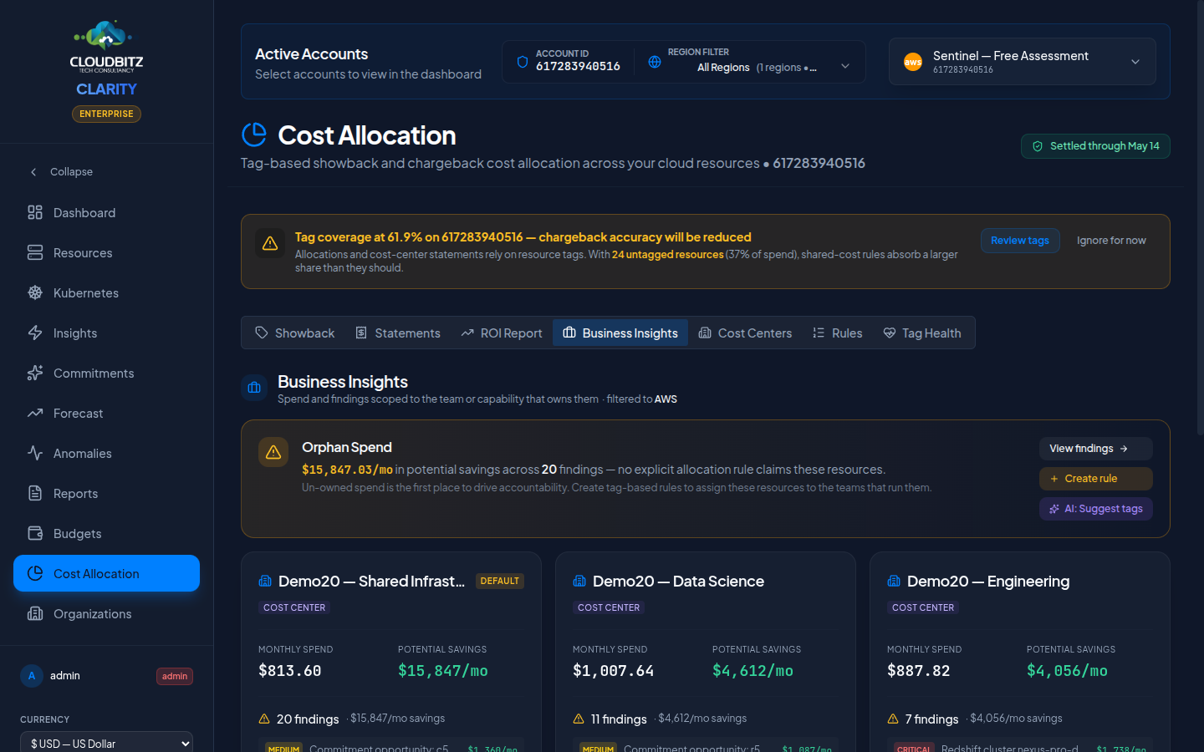Click the ENTERPRISE plan badge
The image size is (1204, 752).
[x=106, y=114]
